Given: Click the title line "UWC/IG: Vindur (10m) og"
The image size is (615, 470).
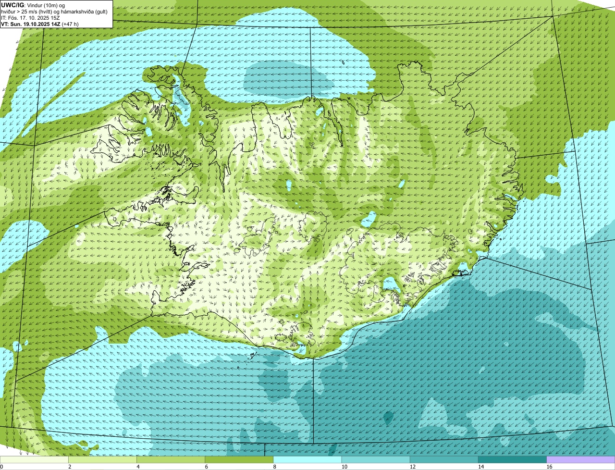Looking at the screenshot, I should coord(33,5).
